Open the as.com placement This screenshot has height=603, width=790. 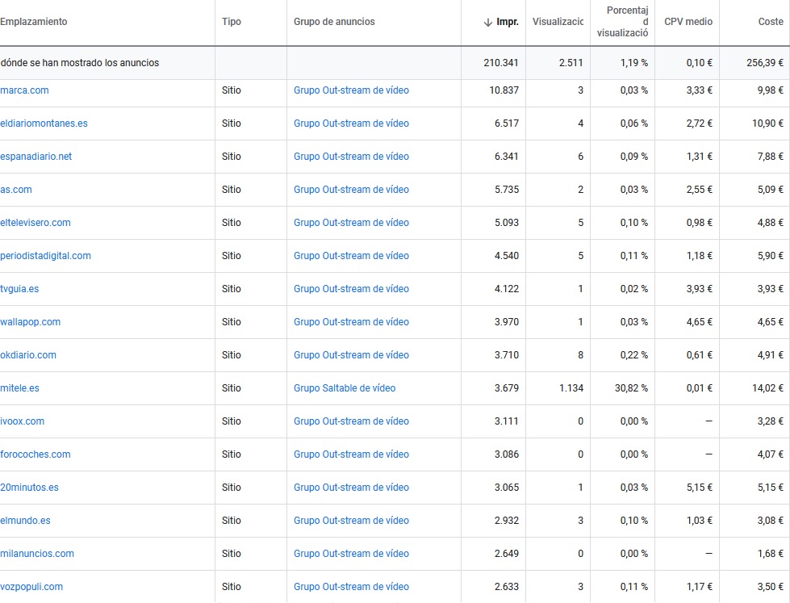tap(17, 190)
